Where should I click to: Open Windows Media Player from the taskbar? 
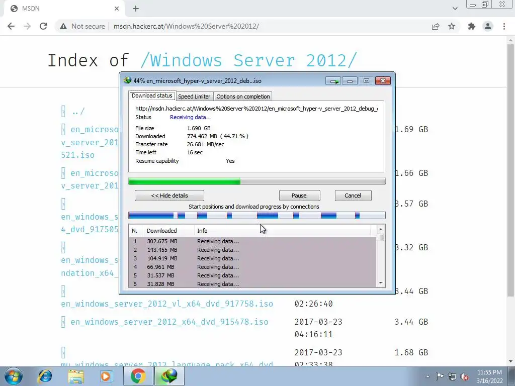pyautogui.click(x=107, y=376)
